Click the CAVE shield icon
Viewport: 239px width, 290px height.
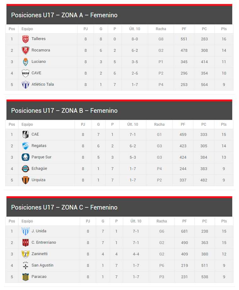[x=25, y=73]
